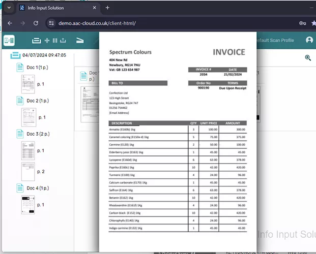316x254 pixels.
Task: Select Doc 4 (1 p.) in the tree
Action: [x=38, y=188]
